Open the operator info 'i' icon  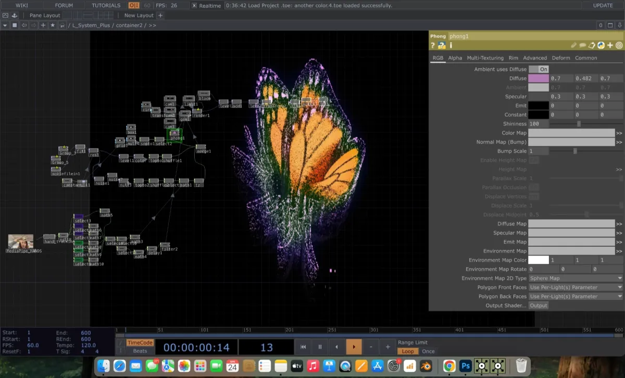(451, 46)
